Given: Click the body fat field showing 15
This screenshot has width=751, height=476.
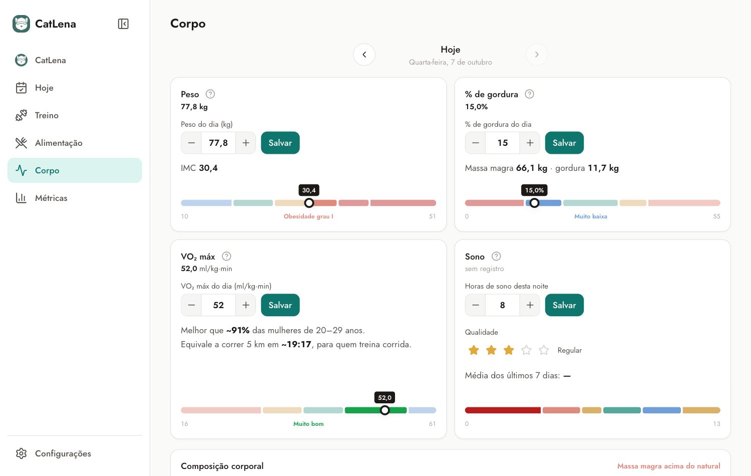Looking at the screenshot, I should pyautogui.click(x=503, y=143).
